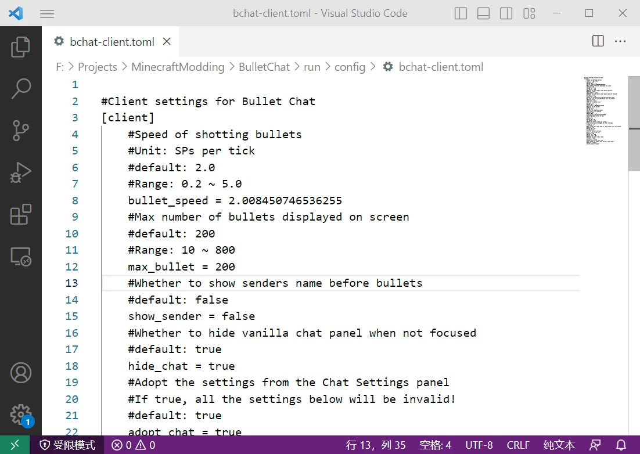Click the F: breadcrumb segment
640x454 pixels.
(60, 67)
